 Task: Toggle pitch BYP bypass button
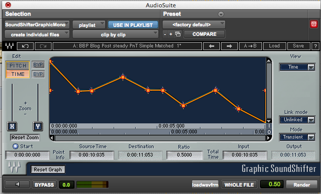click(x=38, y=65)
